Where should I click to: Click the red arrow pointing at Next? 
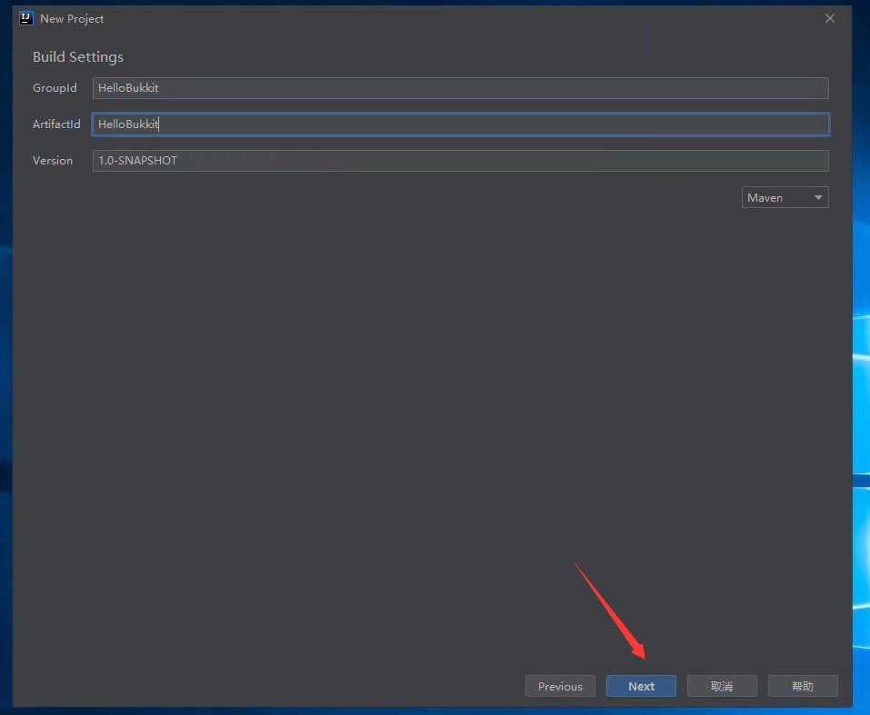pyautogui.click(x=609, y=609)
